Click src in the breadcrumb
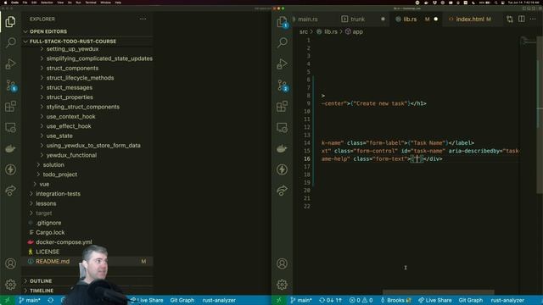Image resolution: width=543 pixels, height=305 pixels. (304, 32)
